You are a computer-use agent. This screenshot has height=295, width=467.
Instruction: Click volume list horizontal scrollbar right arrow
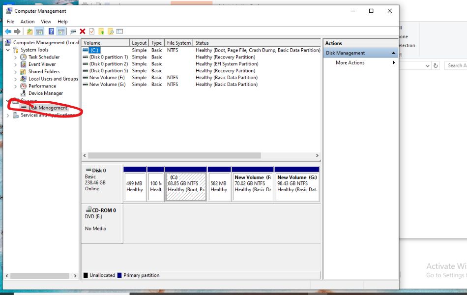pos(317,155)
